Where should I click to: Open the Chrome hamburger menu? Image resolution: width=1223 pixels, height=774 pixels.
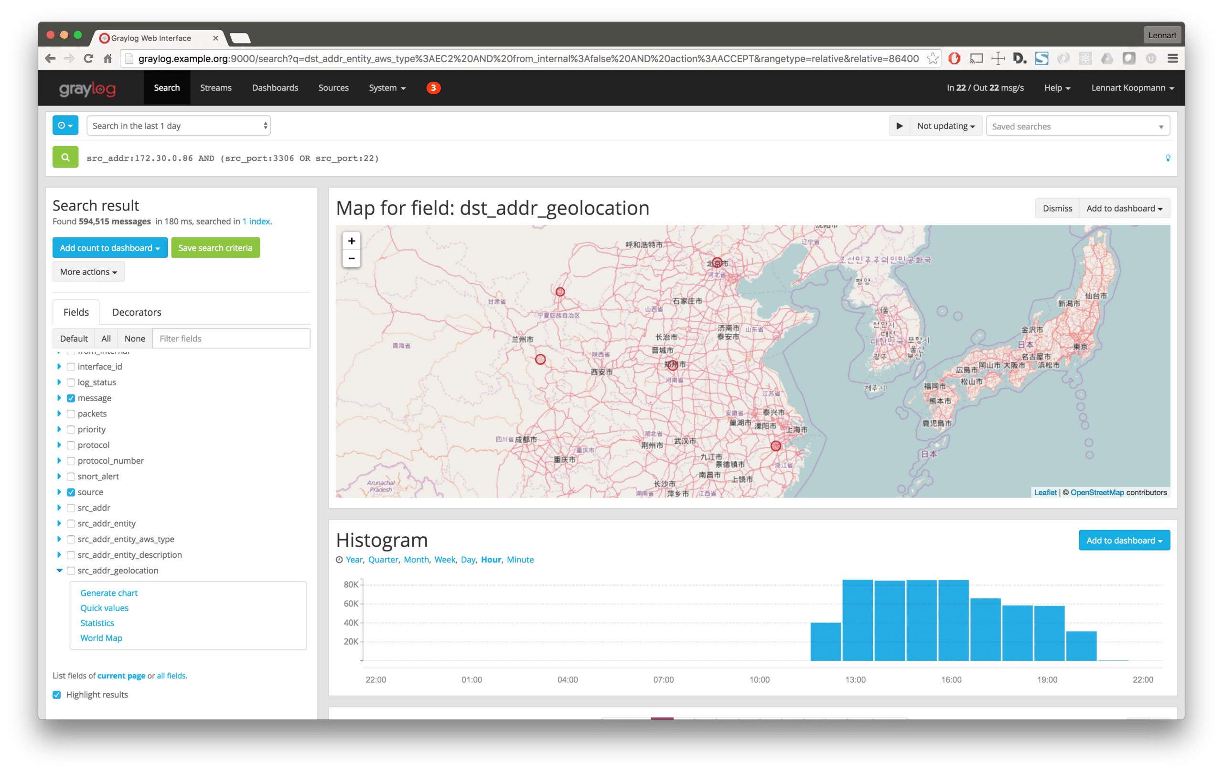coord(1173,58)
